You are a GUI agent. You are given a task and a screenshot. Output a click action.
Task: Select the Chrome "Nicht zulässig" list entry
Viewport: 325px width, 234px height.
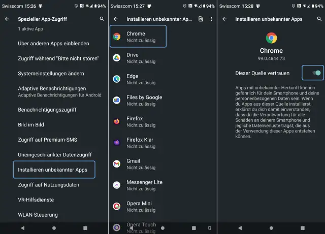pyautogui.click(x=138, y=37)
